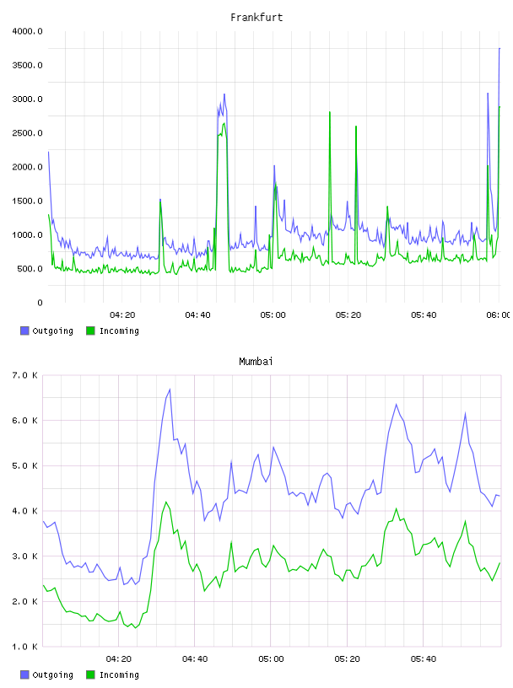Click the 4.0 K y-axis label in Mumbai chart
Image resolution: width=513 pixels, height=688 pixels.
click(24, 511)
